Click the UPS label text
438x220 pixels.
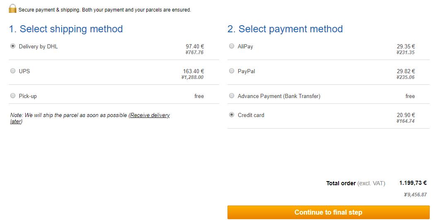coord(24,71)
